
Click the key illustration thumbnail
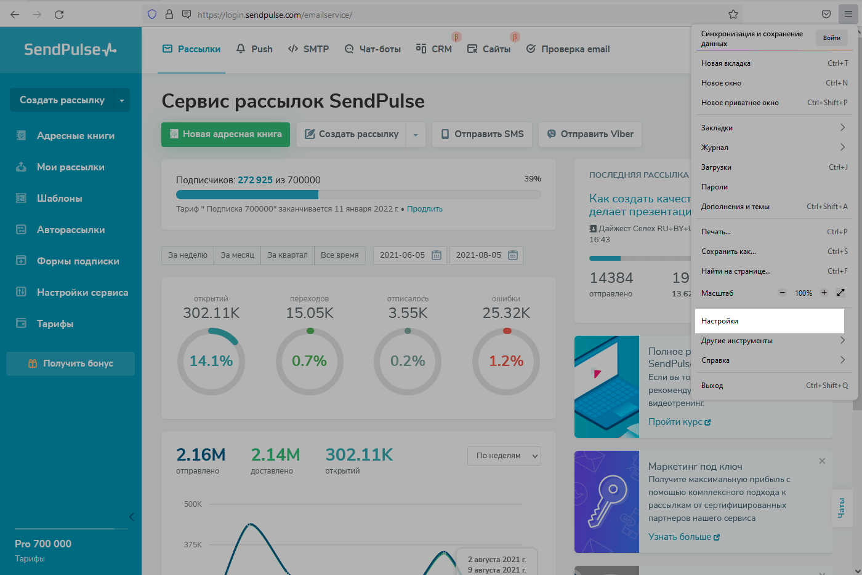click(606, 502)
